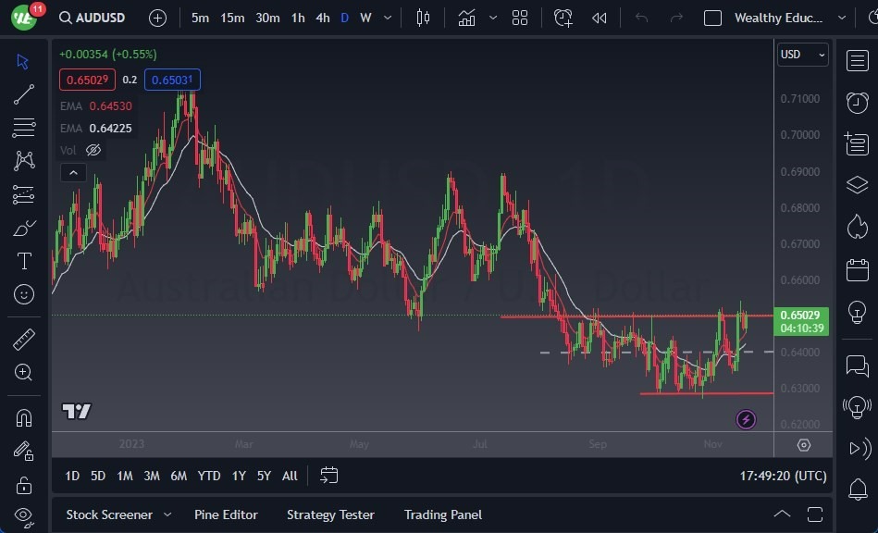Select the Trend Line tool
This screenshot has height=533, width=878.
(25, 93)
